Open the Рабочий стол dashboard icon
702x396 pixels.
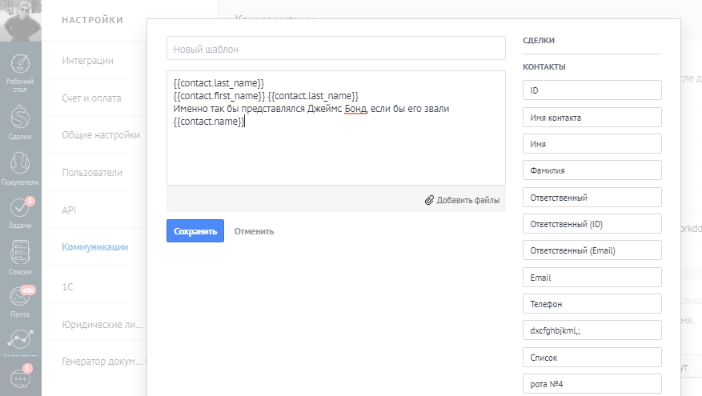[21, 66]
